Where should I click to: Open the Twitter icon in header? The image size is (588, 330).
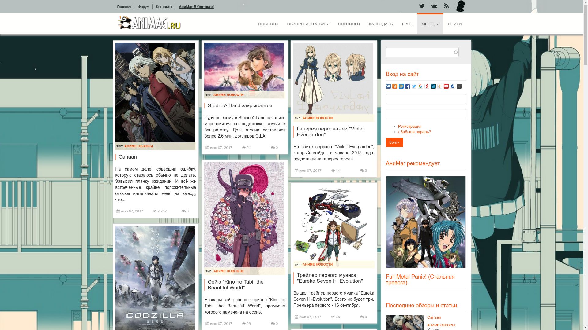pos(422,6)
